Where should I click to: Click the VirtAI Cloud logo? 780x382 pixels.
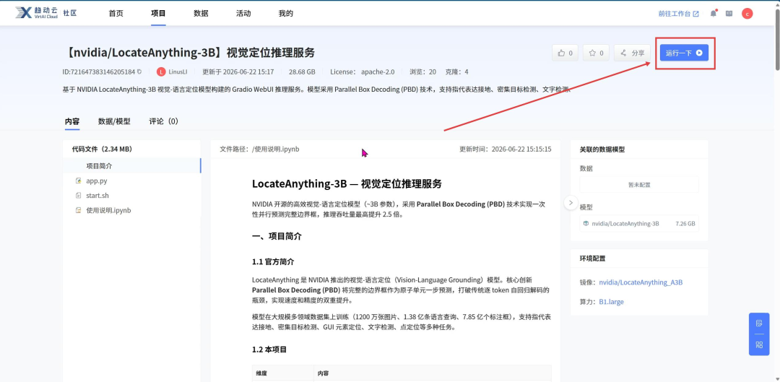tap(37, 13)
